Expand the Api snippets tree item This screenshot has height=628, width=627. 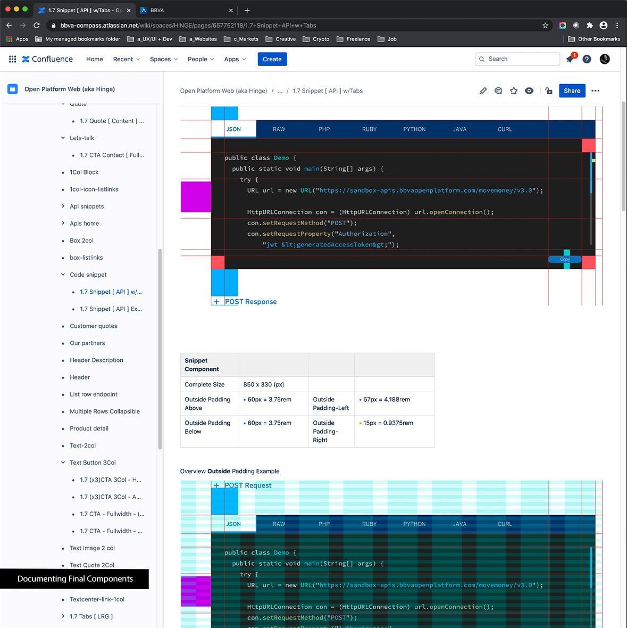click(63, 206)
